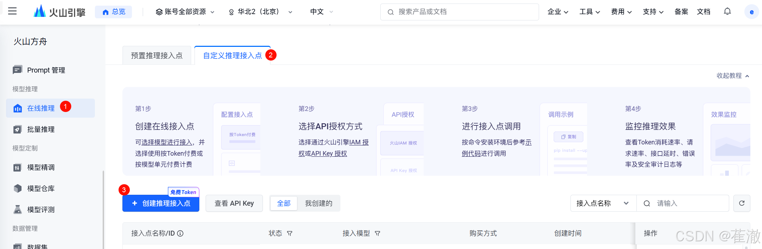Click the sidebar vertical scrollbar
The height and width of the screenshot is (249, 762).
pyautogui.click(x=103, y=210)
